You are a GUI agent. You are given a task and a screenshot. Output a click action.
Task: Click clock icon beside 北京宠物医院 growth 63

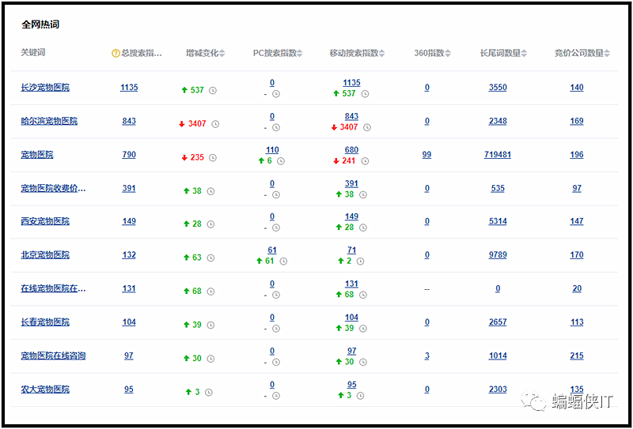(x=210, y=258)
